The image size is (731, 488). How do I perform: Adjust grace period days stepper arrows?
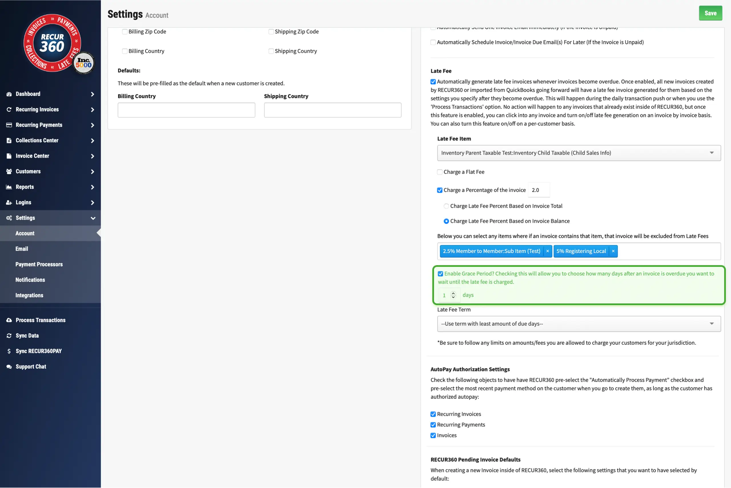pyautogui.click(x=453, y=295)
